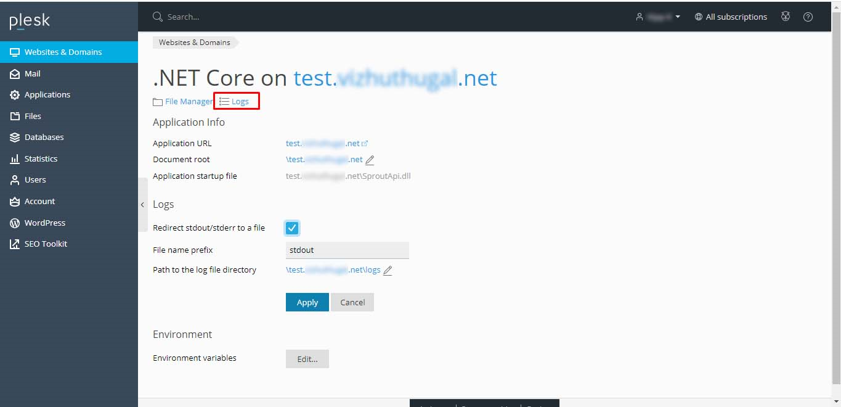Open the help question mark icon

[x=808, y=17]
